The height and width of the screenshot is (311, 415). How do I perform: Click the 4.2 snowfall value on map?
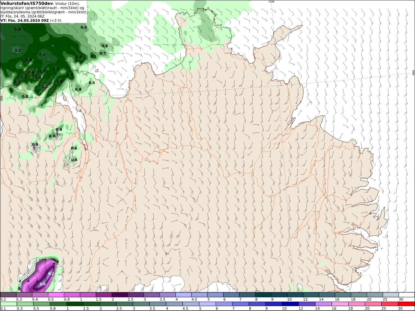coord(51,273)
